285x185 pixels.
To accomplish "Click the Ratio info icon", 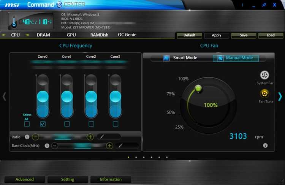I will [27, 137].
